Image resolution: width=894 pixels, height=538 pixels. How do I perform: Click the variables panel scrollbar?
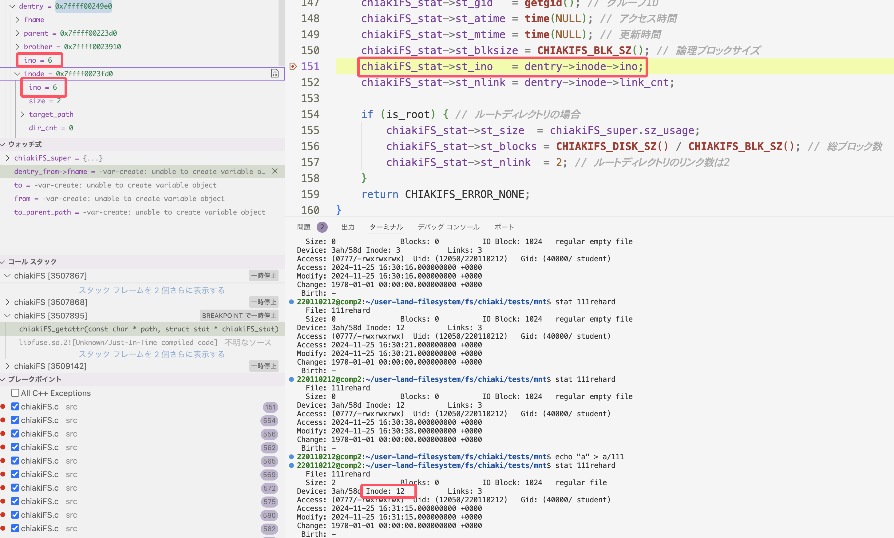point(281,33)
